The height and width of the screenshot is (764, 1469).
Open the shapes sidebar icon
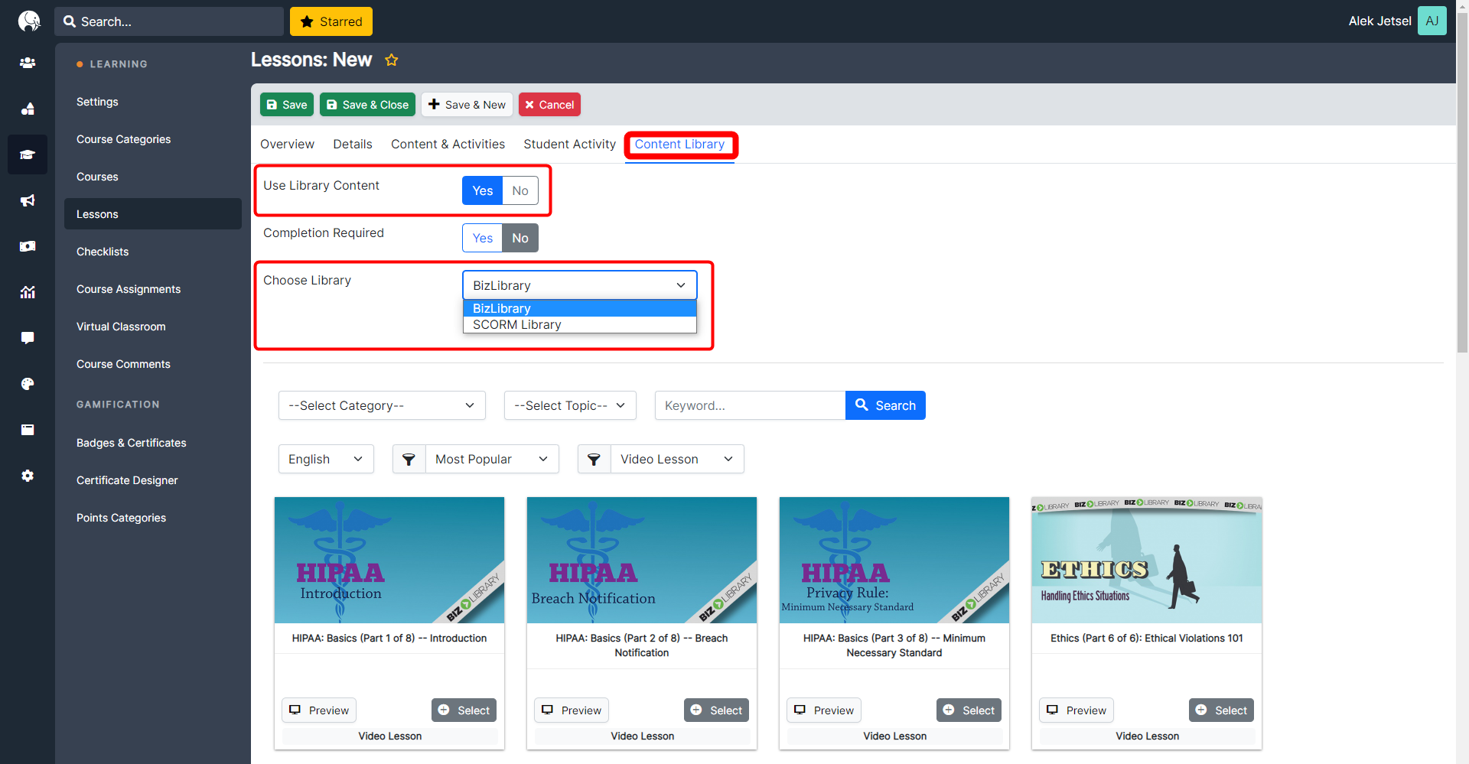(28, 109)
